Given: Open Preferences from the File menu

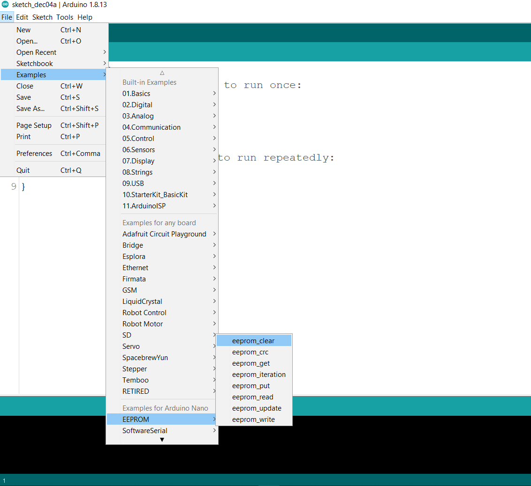Looking at the screenshot, I should click(x=53, y=154).
